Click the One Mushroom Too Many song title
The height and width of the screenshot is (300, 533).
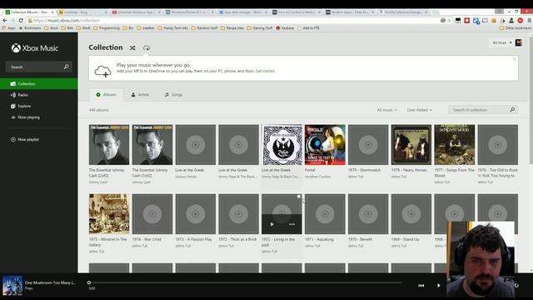click(x=50, y=282)
